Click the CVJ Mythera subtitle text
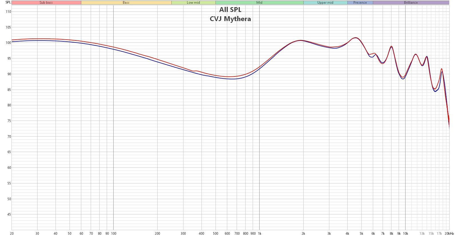 [x=230, y=19]
